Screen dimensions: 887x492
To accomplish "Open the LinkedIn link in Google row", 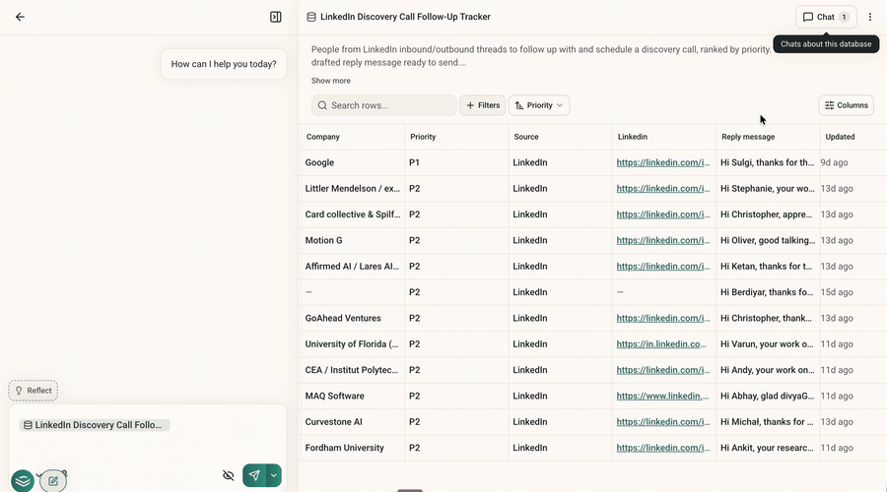I will 663,162.
